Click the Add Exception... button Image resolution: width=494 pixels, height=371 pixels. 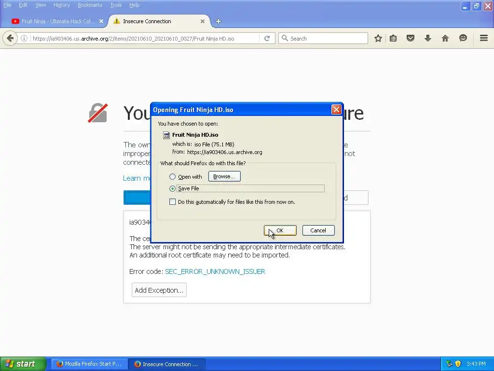(x=159, y=290)
